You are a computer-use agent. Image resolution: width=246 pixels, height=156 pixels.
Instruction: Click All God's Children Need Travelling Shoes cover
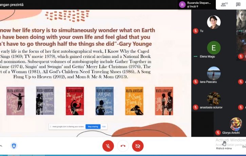[x=105, y=101]
